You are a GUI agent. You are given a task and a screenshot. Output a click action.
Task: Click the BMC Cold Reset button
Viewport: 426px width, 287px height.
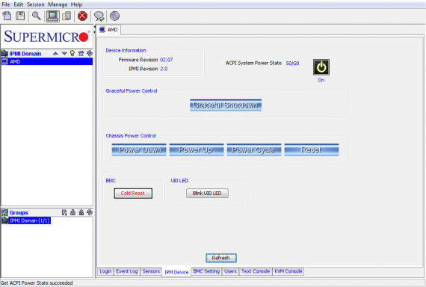point(133,194)
